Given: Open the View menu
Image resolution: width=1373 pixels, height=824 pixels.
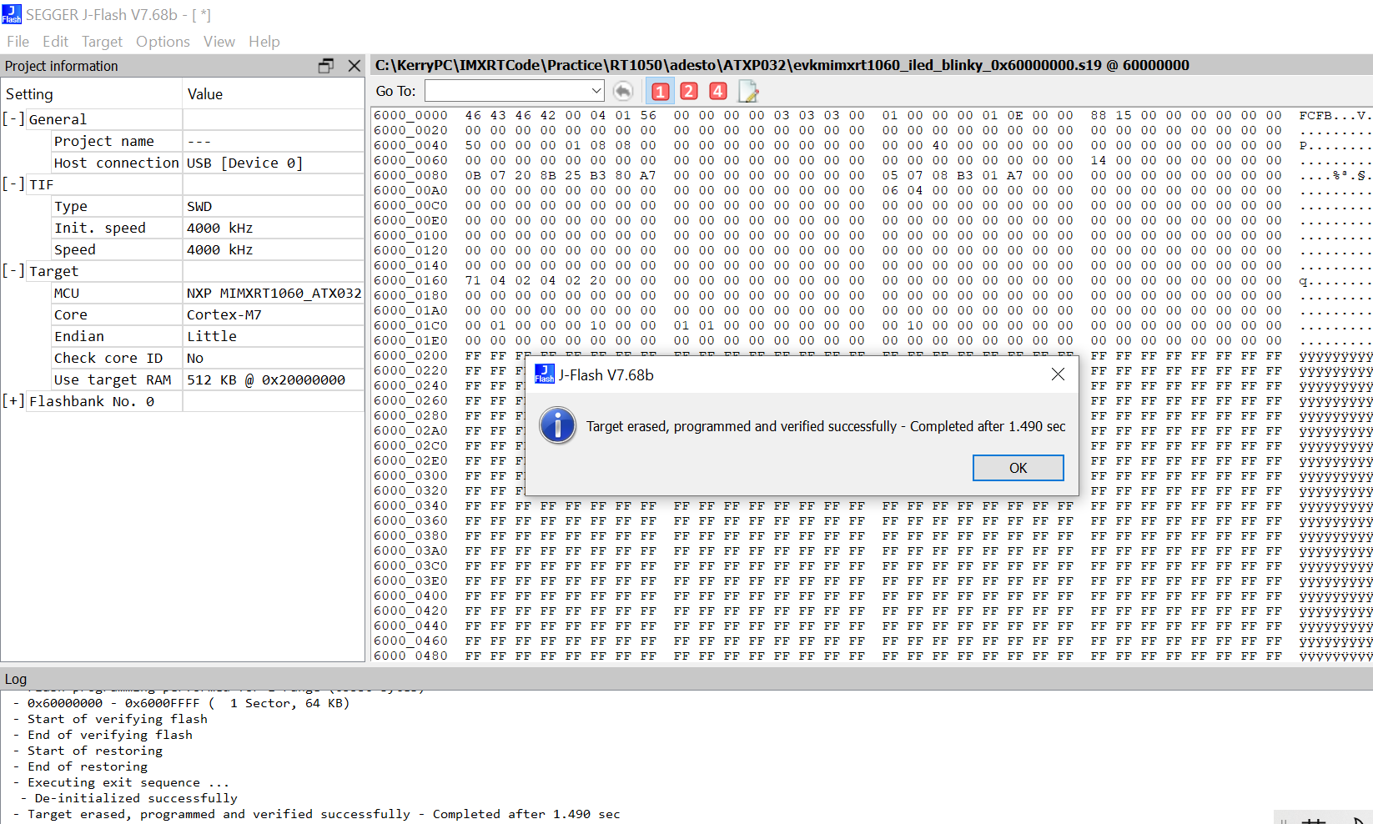Looking at the screenshot, I should pos(219,42).
